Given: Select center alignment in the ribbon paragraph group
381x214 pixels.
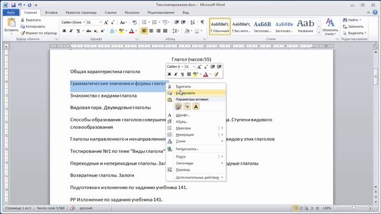Looking at the screenshot, I should [151, 31].
